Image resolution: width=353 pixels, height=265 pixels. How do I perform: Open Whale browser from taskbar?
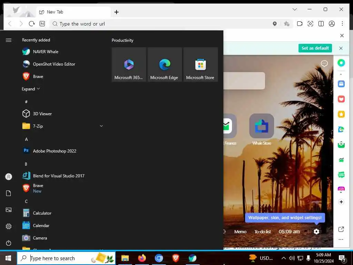click(x=192, y=258)
